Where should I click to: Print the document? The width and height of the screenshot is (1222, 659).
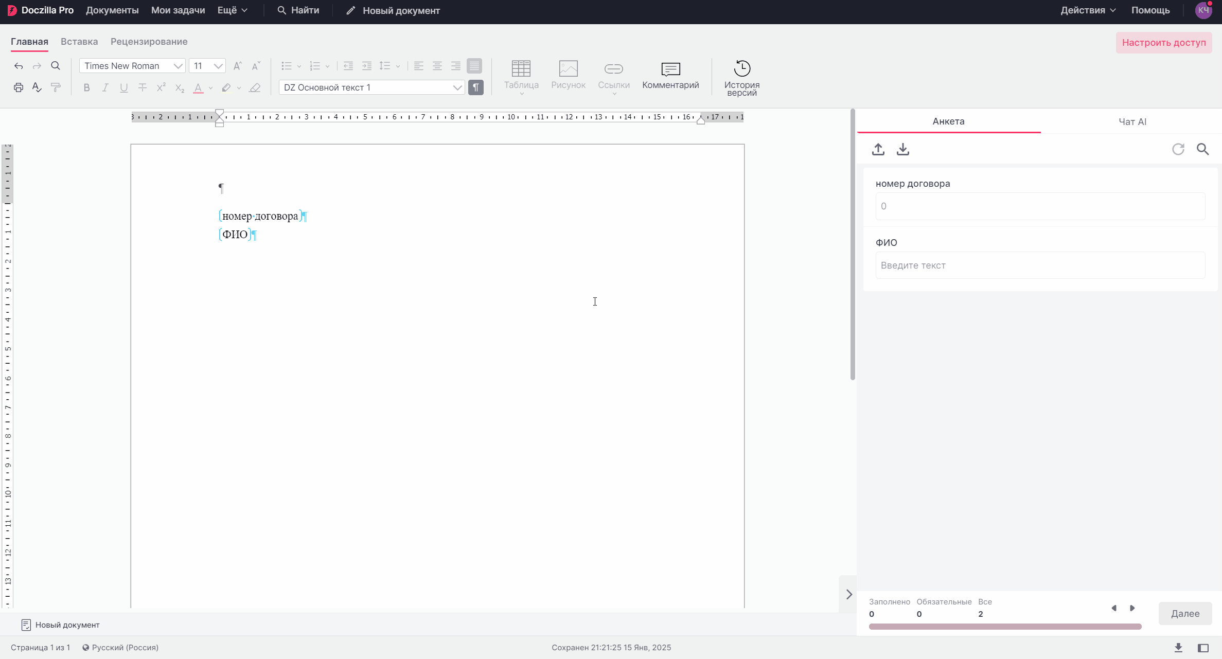[19, 87]
